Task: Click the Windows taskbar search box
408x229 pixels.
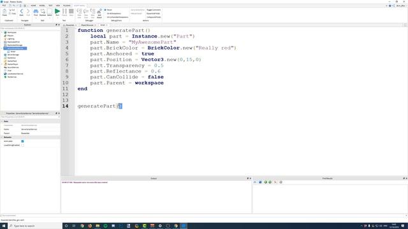Action: coord(35,226)
